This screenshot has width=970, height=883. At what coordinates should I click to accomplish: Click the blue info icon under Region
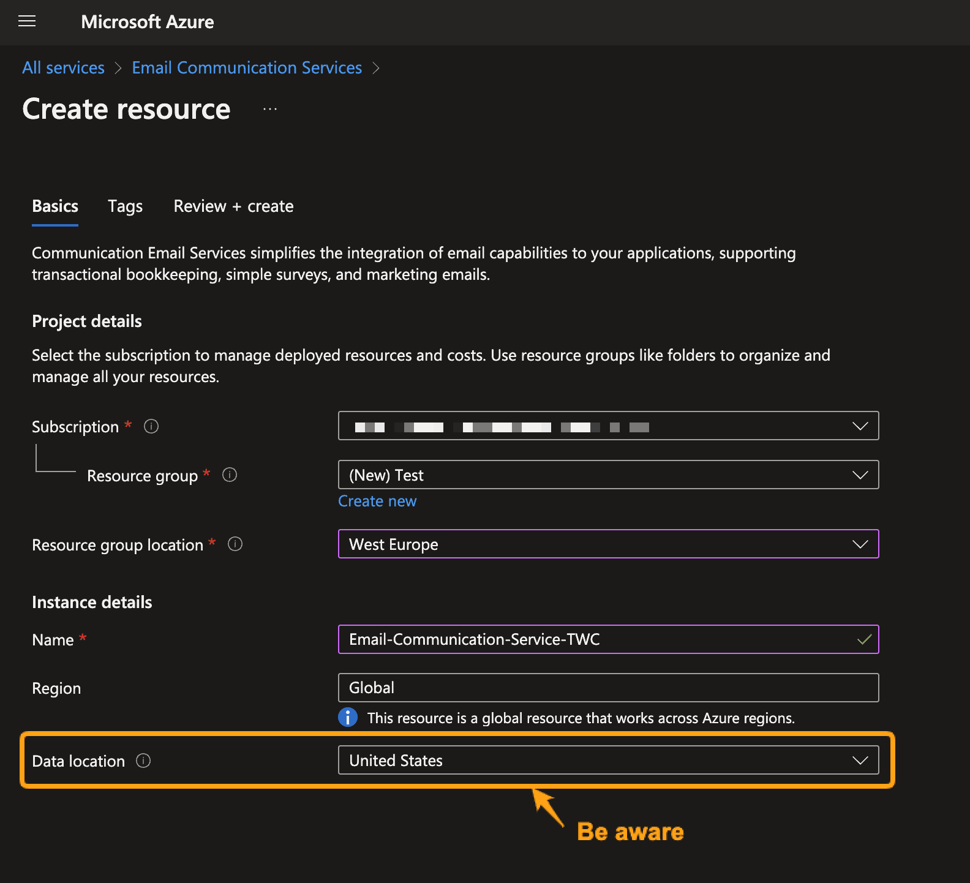pyautogui.click(x=348, y=717)
